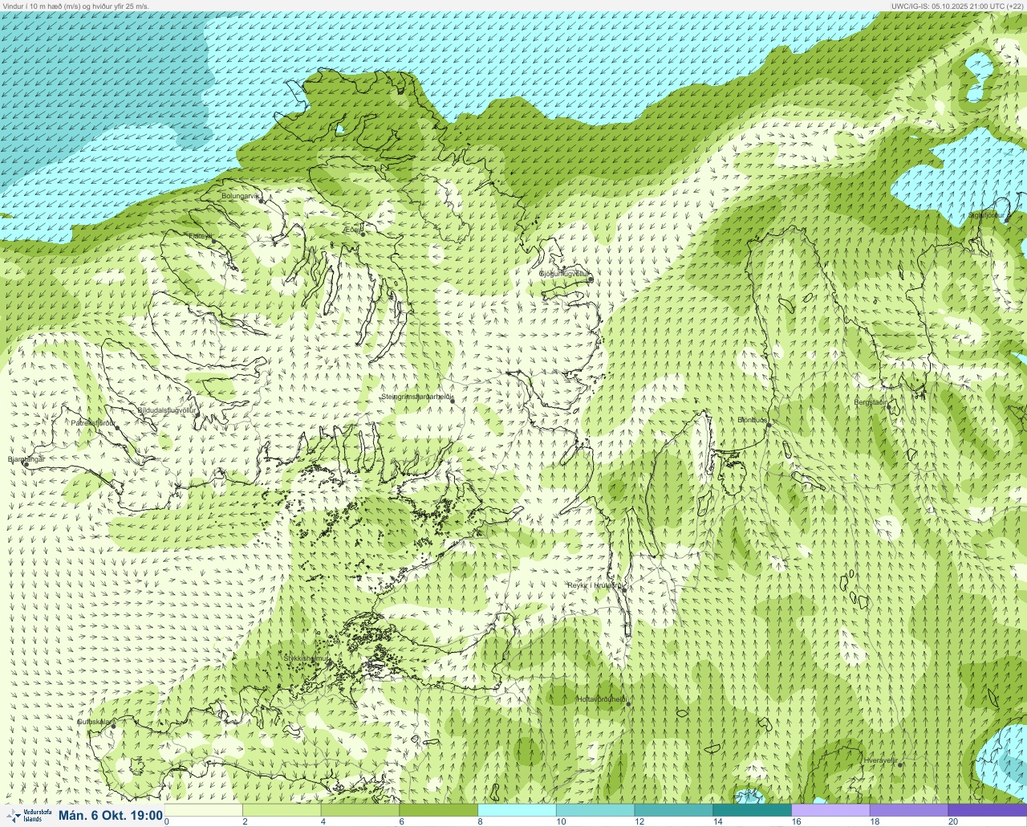Screen dimensions: 1027x827
Task: Click the Blönduós station label
Action: (753, 420)
